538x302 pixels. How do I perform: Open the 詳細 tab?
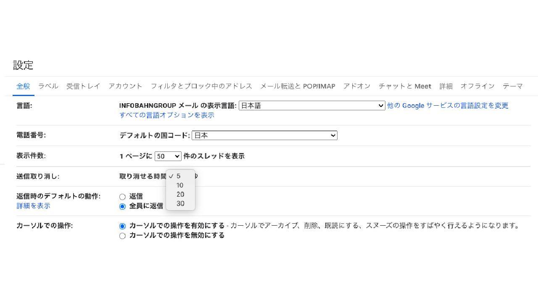[x=446, y=86]
